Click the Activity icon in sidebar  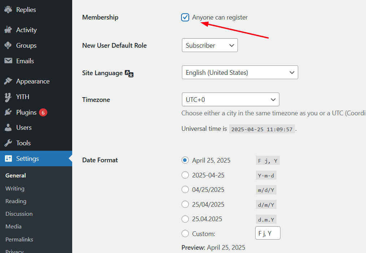(x=8, y=30)
